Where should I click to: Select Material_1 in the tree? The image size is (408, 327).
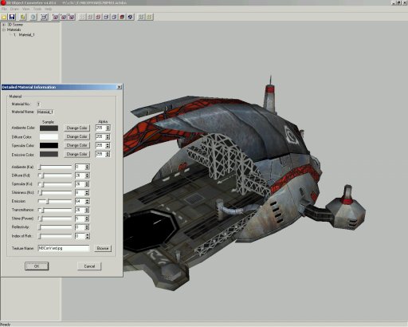26,35
